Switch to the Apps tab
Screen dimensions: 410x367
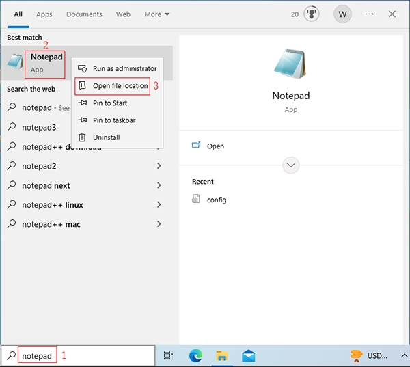(44, 14)
